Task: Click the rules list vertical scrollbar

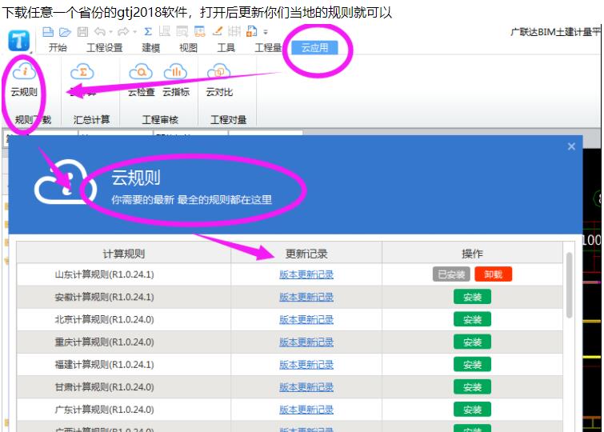Action: point(569,285)
